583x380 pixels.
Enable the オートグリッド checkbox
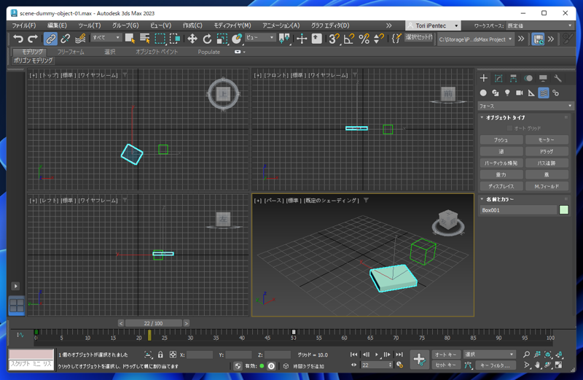(x=510, y=128)
